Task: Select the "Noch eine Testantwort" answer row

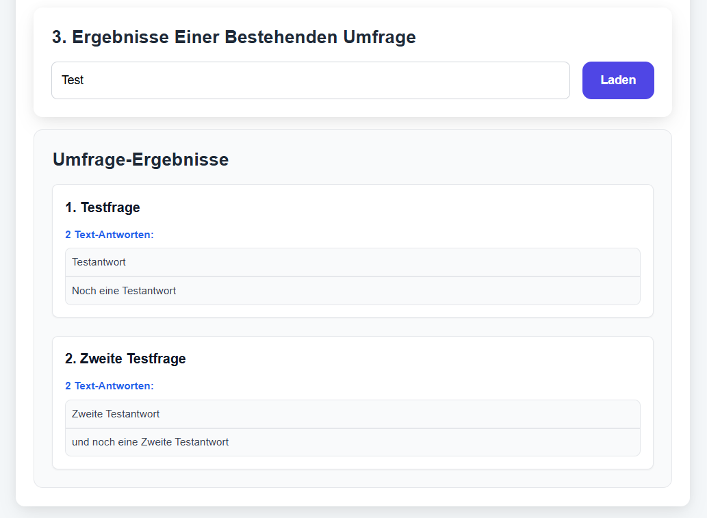Action: click(x=352, y=291)
